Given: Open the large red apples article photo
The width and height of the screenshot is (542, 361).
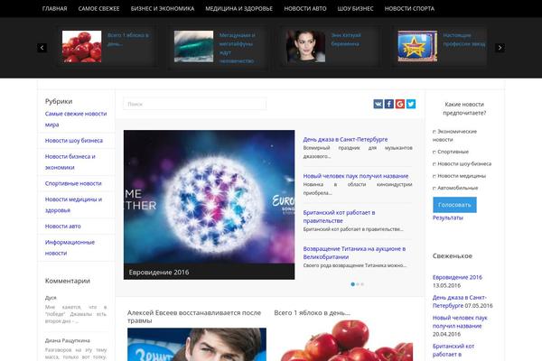Looking at the screenshot, I should click(x=345, y=340).
